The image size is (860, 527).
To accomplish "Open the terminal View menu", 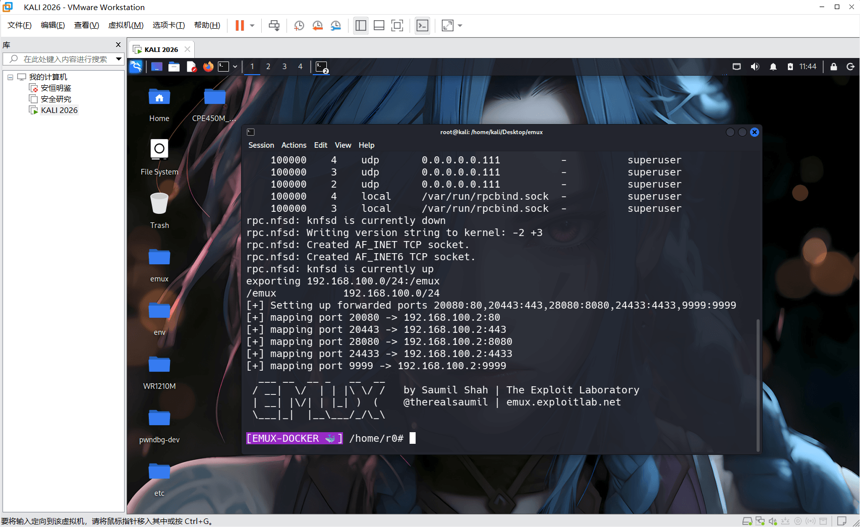I will tap(343, 145).
